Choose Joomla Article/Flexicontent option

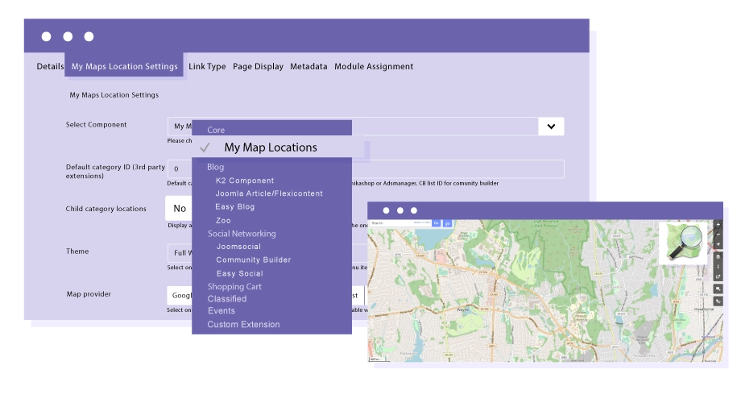[x=269, y=193]
